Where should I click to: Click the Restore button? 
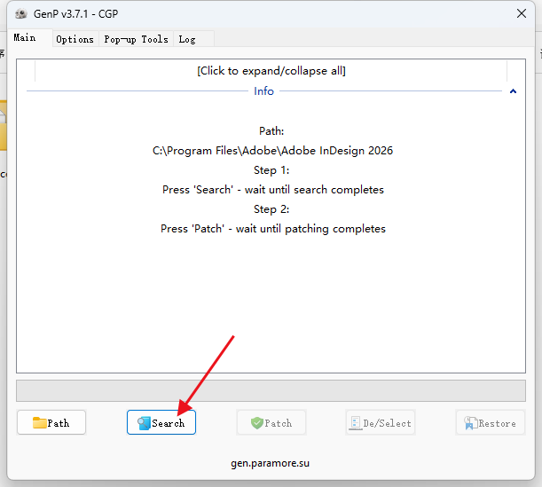(491, 422)
